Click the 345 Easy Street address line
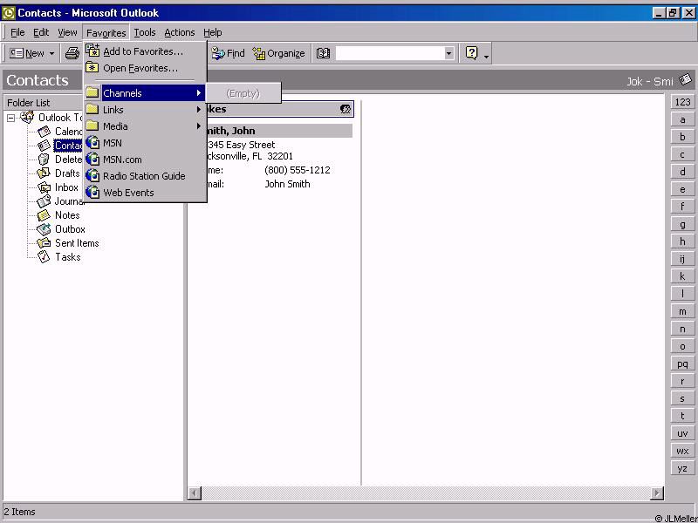The height and width of the screenshot is (523, 698). click(x=241, y=145)
